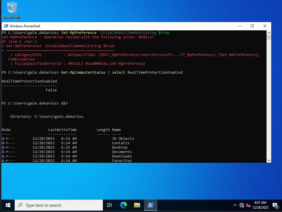Click in the 'Type here to search' box
282x212 pixels.
pos(59,205)
